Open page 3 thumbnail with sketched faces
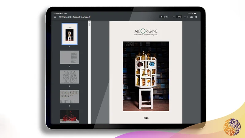The width and height of the screenshot is (245, 138). 70,77
